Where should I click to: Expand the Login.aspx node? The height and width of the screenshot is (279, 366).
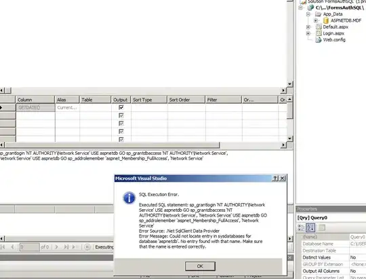pyautogui.click(x=308, y=33)
